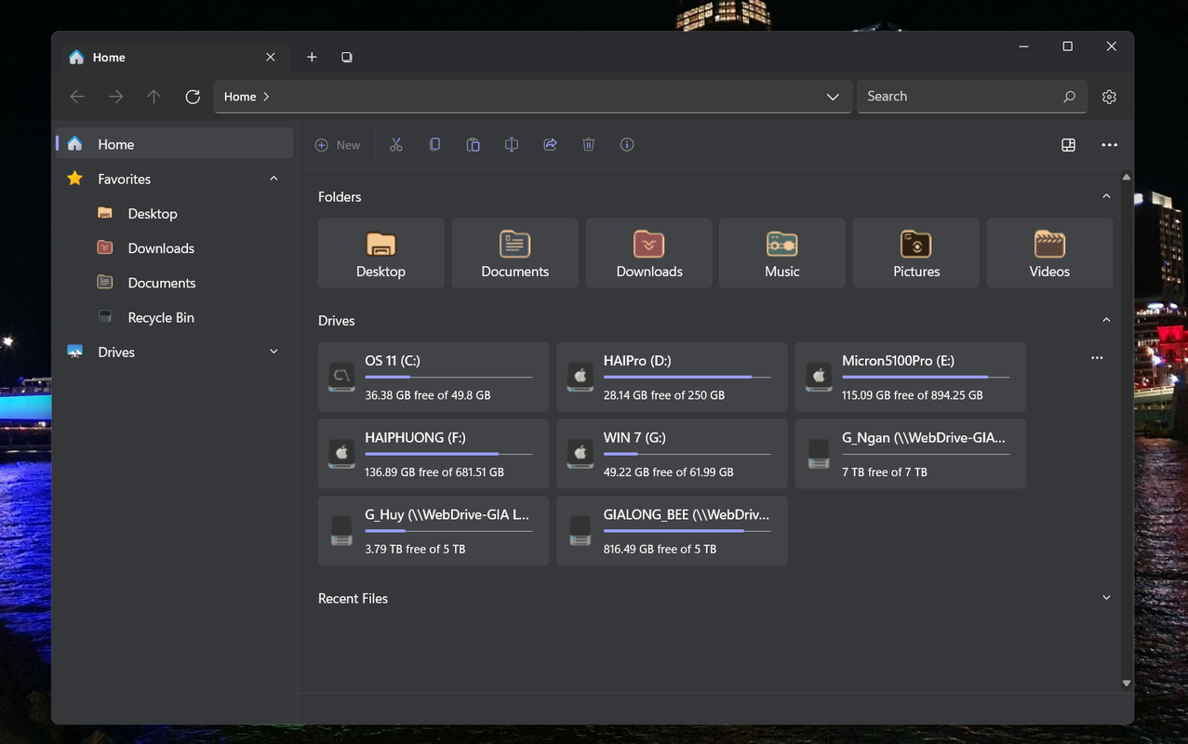Open GIALONG_BEE network drive
The height and width of the screenshot is (744, 1188).
[x=672, y=531]
